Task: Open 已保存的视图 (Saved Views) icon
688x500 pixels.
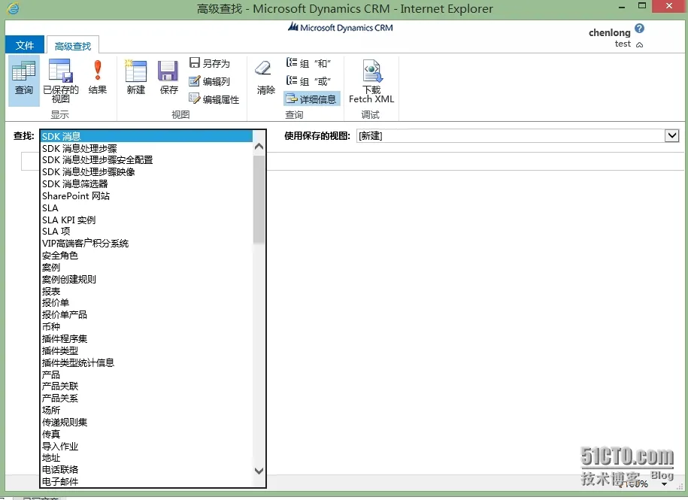Action: (61, 80)
